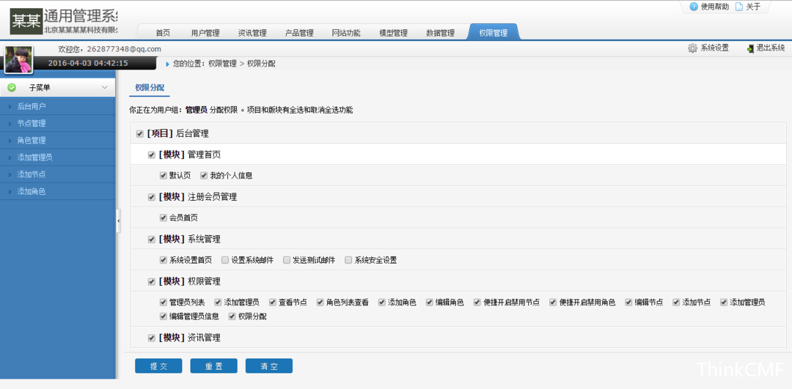Uncheck the 编辑管理员信息 checkbox
792x389 pixels.
(x=163, y=316)
